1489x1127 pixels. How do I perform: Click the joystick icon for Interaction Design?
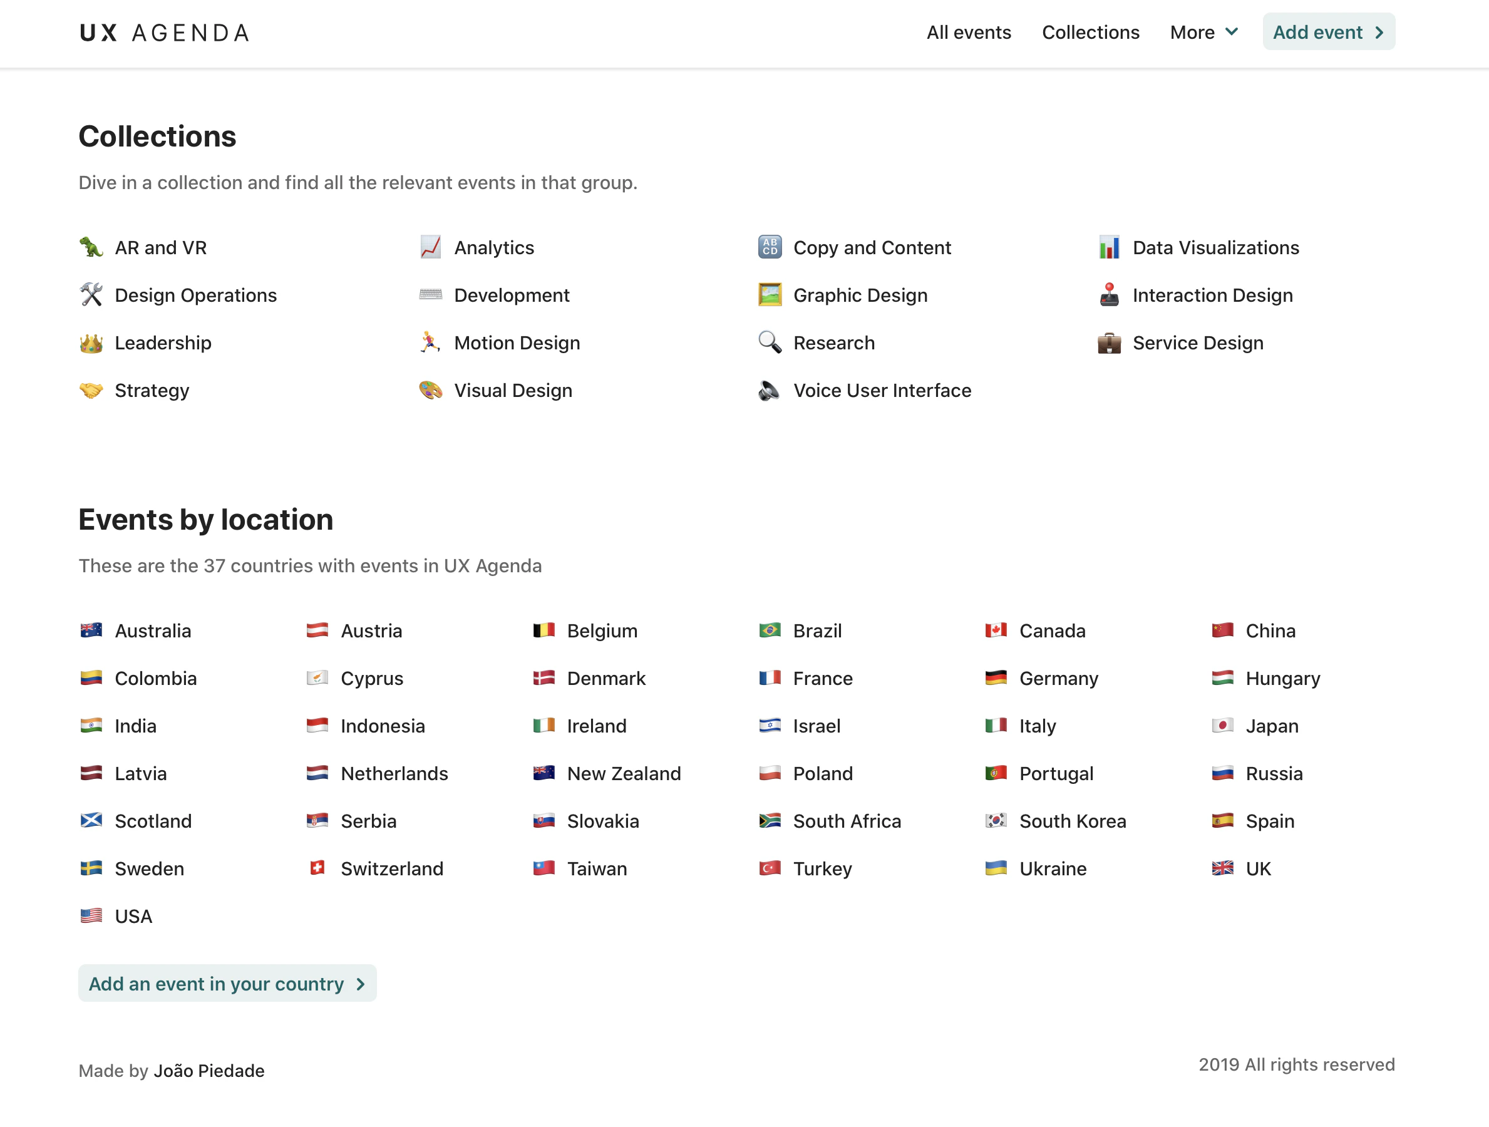[1109, 295]
